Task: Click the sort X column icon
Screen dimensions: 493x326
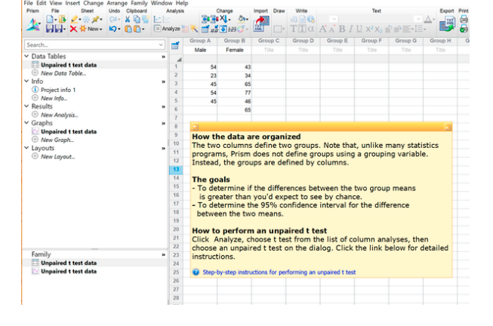Action: tap(224, 19)
